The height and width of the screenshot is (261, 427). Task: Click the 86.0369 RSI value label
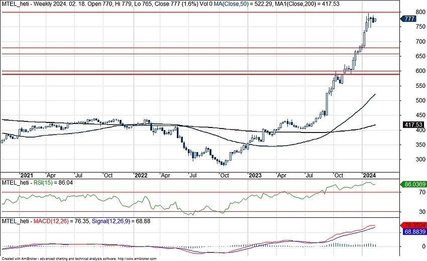point(413,184)
